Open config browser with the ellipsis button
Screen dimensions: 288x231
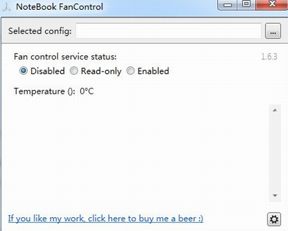(x=273, y=31)
